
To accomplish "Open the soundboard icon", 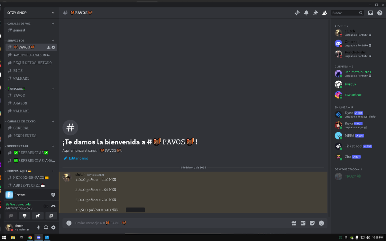I will (51, 216).
